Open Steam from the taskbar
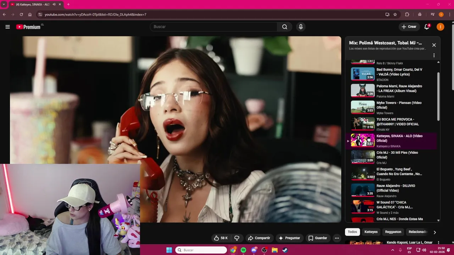 pyautogui.click(x=285, y=250)
